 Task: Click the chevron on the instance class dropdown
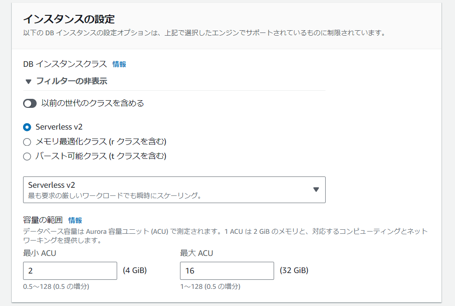coord(316,190)
